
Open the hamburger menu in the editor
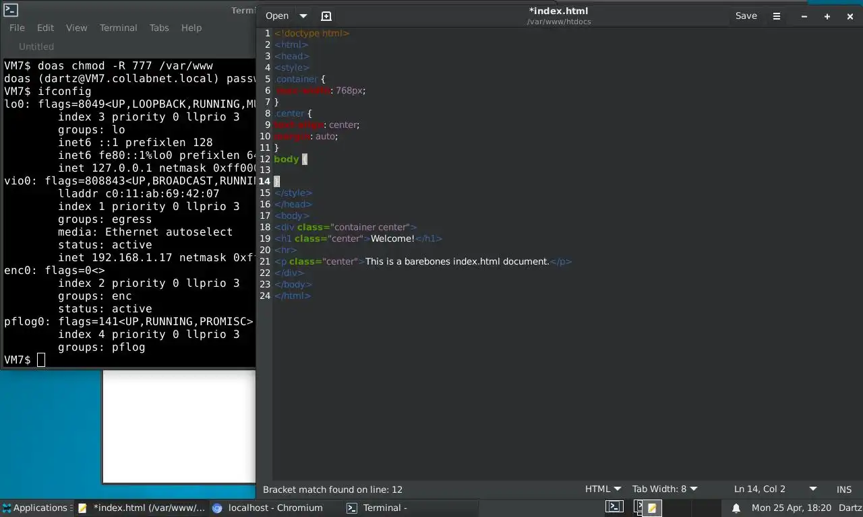(x=777, y=15)
